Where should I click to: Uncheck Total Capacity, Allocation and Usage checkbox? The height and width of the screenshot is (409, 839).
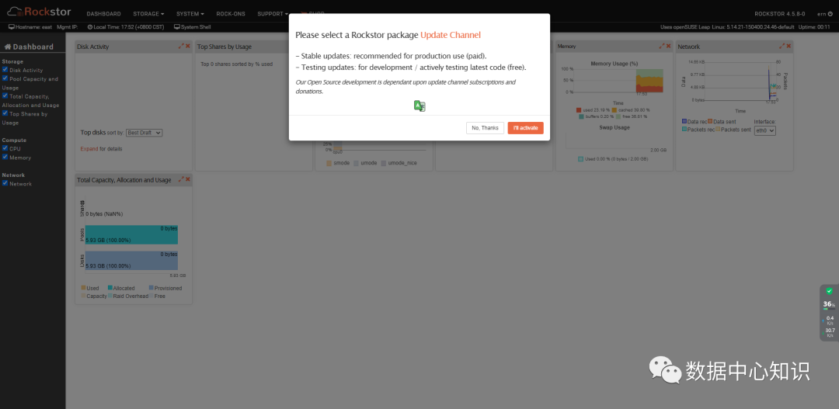point(5,95)
